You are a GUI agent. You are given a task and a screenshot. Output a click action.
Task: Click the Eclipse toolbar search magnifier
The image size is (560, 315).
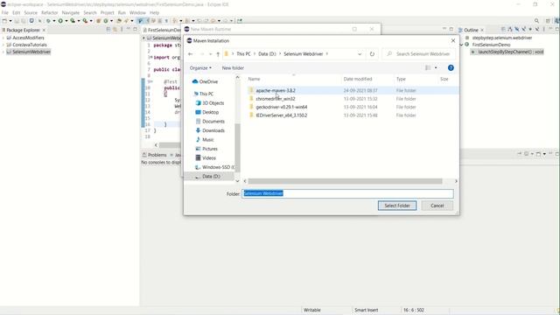pos(536,21)
